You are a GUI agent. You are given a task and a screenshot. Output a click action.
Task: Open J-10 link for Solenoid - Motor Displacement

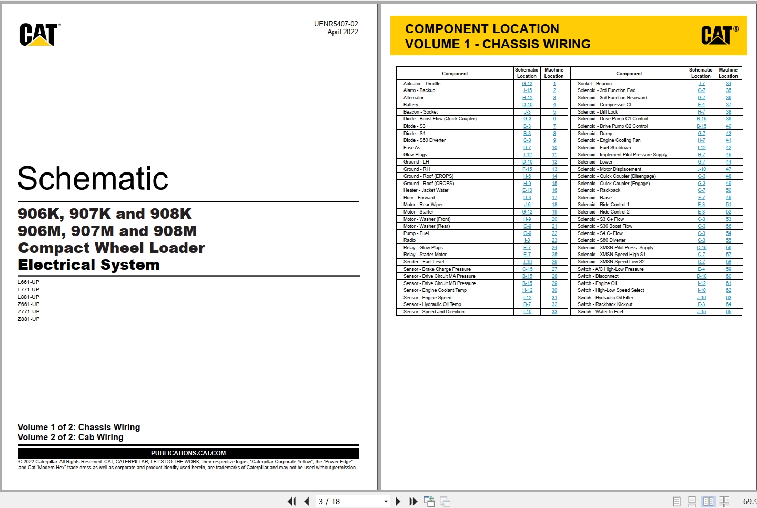pyautogui.click(x=702, y=169)
